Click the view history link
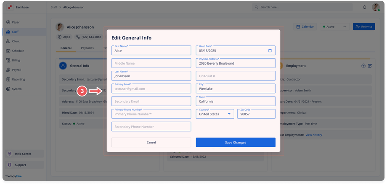Viewport: 387px width, 185px height. [x=314, y=135]
